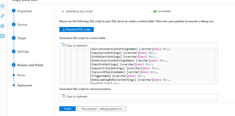Click the [SinkObjectSettings] script line

[x=123, y=57]
